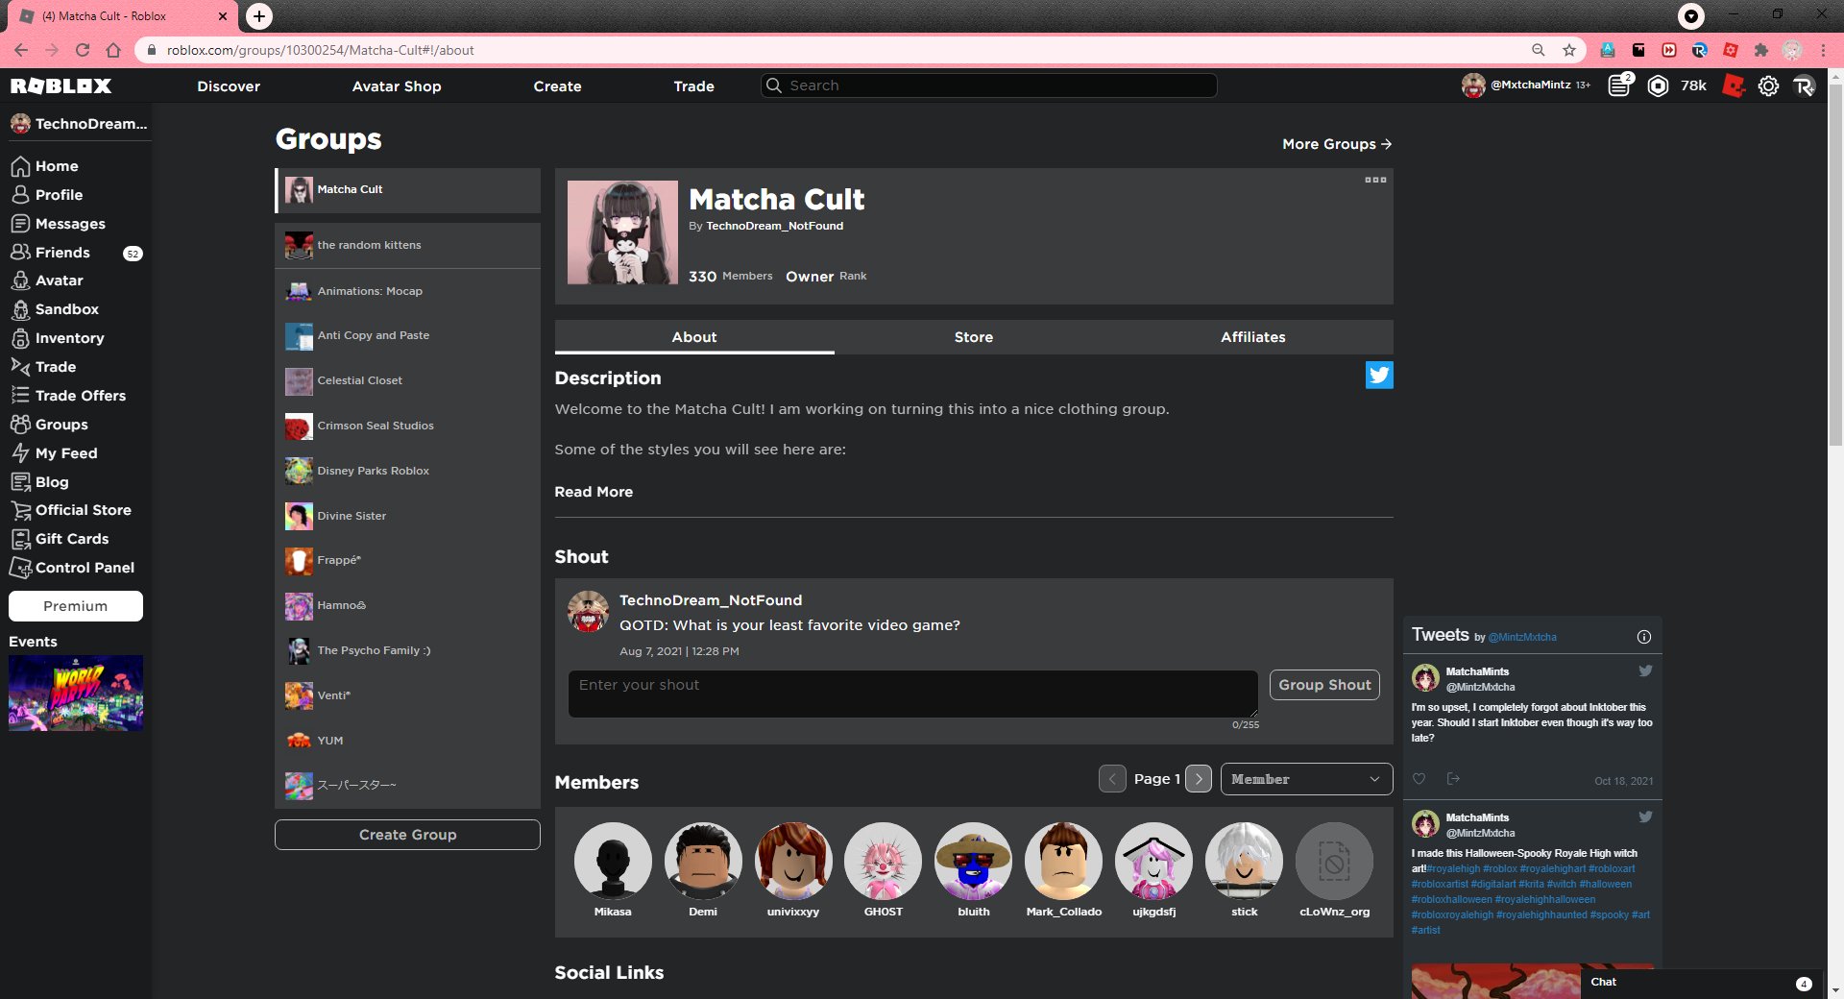The height and width of the screenshot is (999, 1844).
Task: Share the Inktober tweet
Action: point(1453,779)
